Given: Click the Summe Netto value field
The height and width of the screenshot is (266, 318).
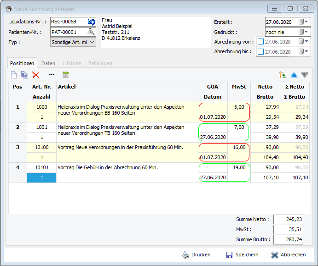Looking at the screenshot, I should (x=288, y=219).
